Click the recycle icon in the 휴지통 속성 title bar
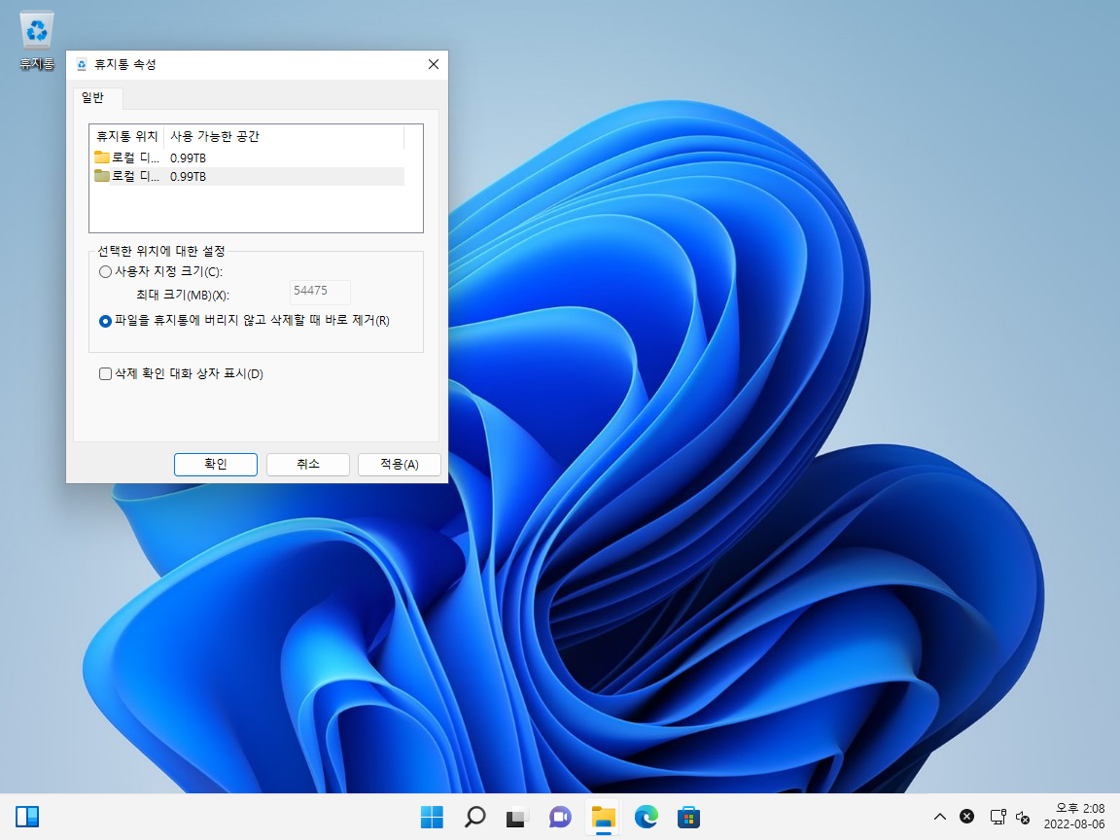The width and height of the screenshot is (1120, 840). (x=82, y=65)
